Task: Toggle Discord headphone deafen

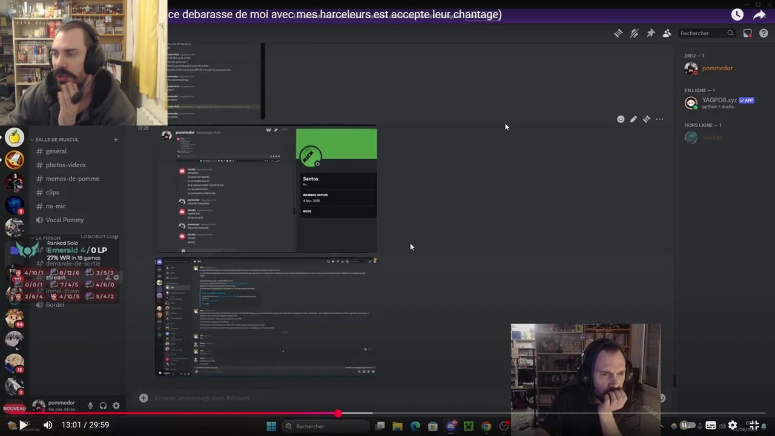Action: click(x=103, y=406)
